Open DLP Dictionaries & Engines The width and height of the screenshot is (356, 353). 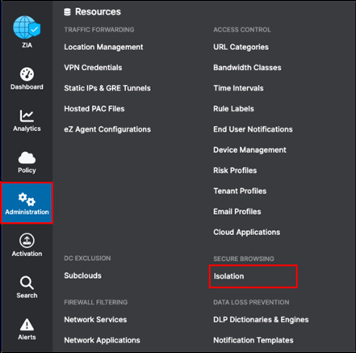261,320
